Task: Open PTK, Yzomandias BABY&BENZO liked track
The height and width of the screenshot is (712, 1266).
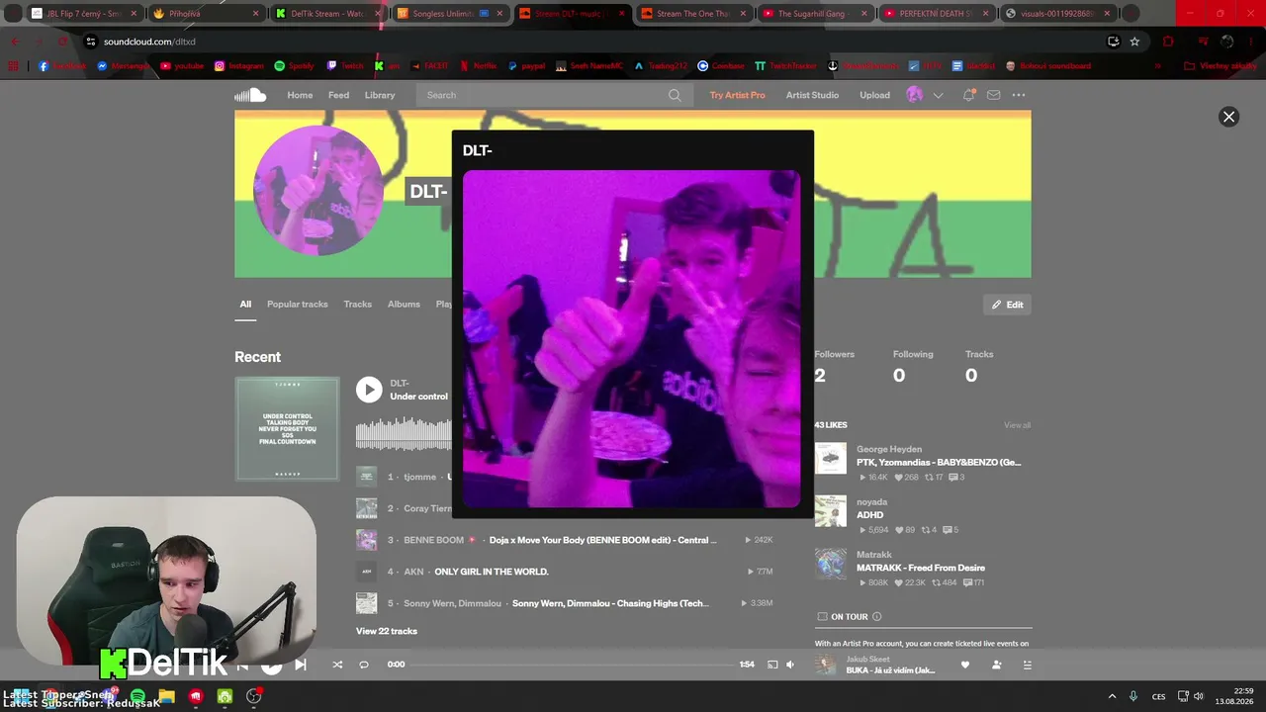Action: pos(939,462)
